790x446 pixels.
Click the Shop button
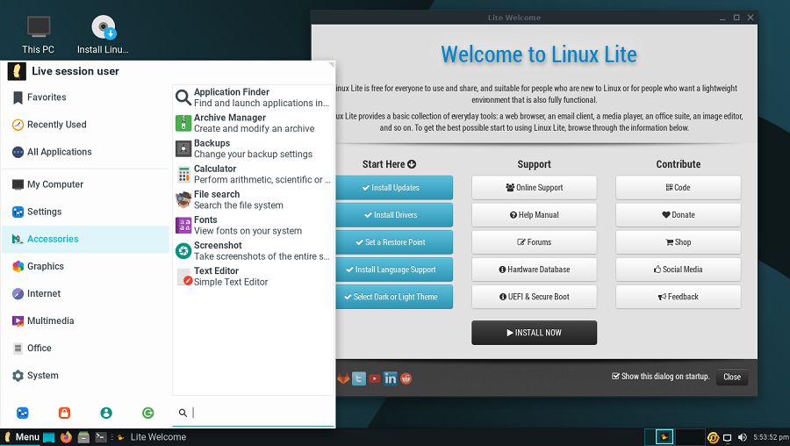tap(679, 242)
